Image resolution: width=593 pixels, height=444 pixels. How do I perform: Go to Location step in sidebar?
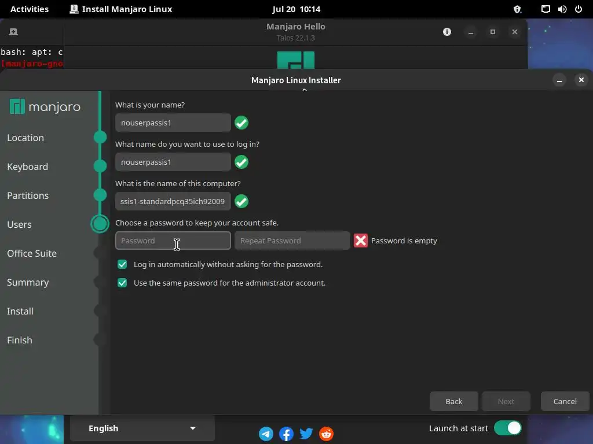pyautogui.click(x=25, y=138)
